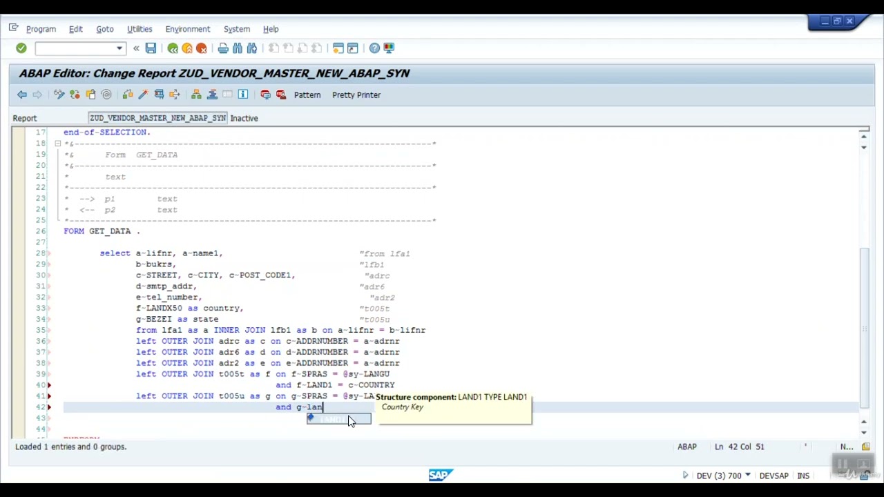
Task: Click the 'e~tel_number,' code line
Action: pos(169,297)
